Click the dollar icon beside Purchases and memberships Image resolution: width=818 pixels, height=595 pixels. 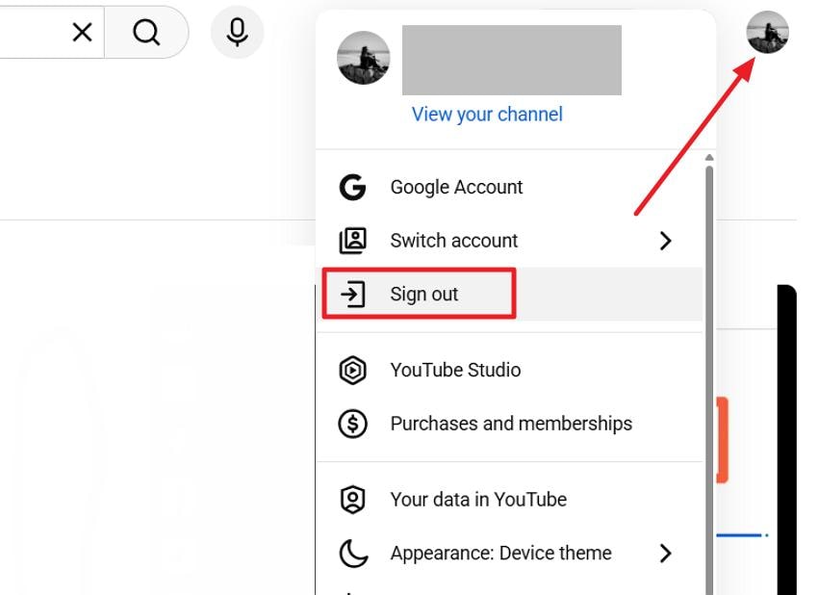353,423
